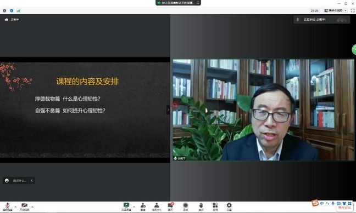Open the invite participants icon
356x213 pixels.
[x=143, y=206]
